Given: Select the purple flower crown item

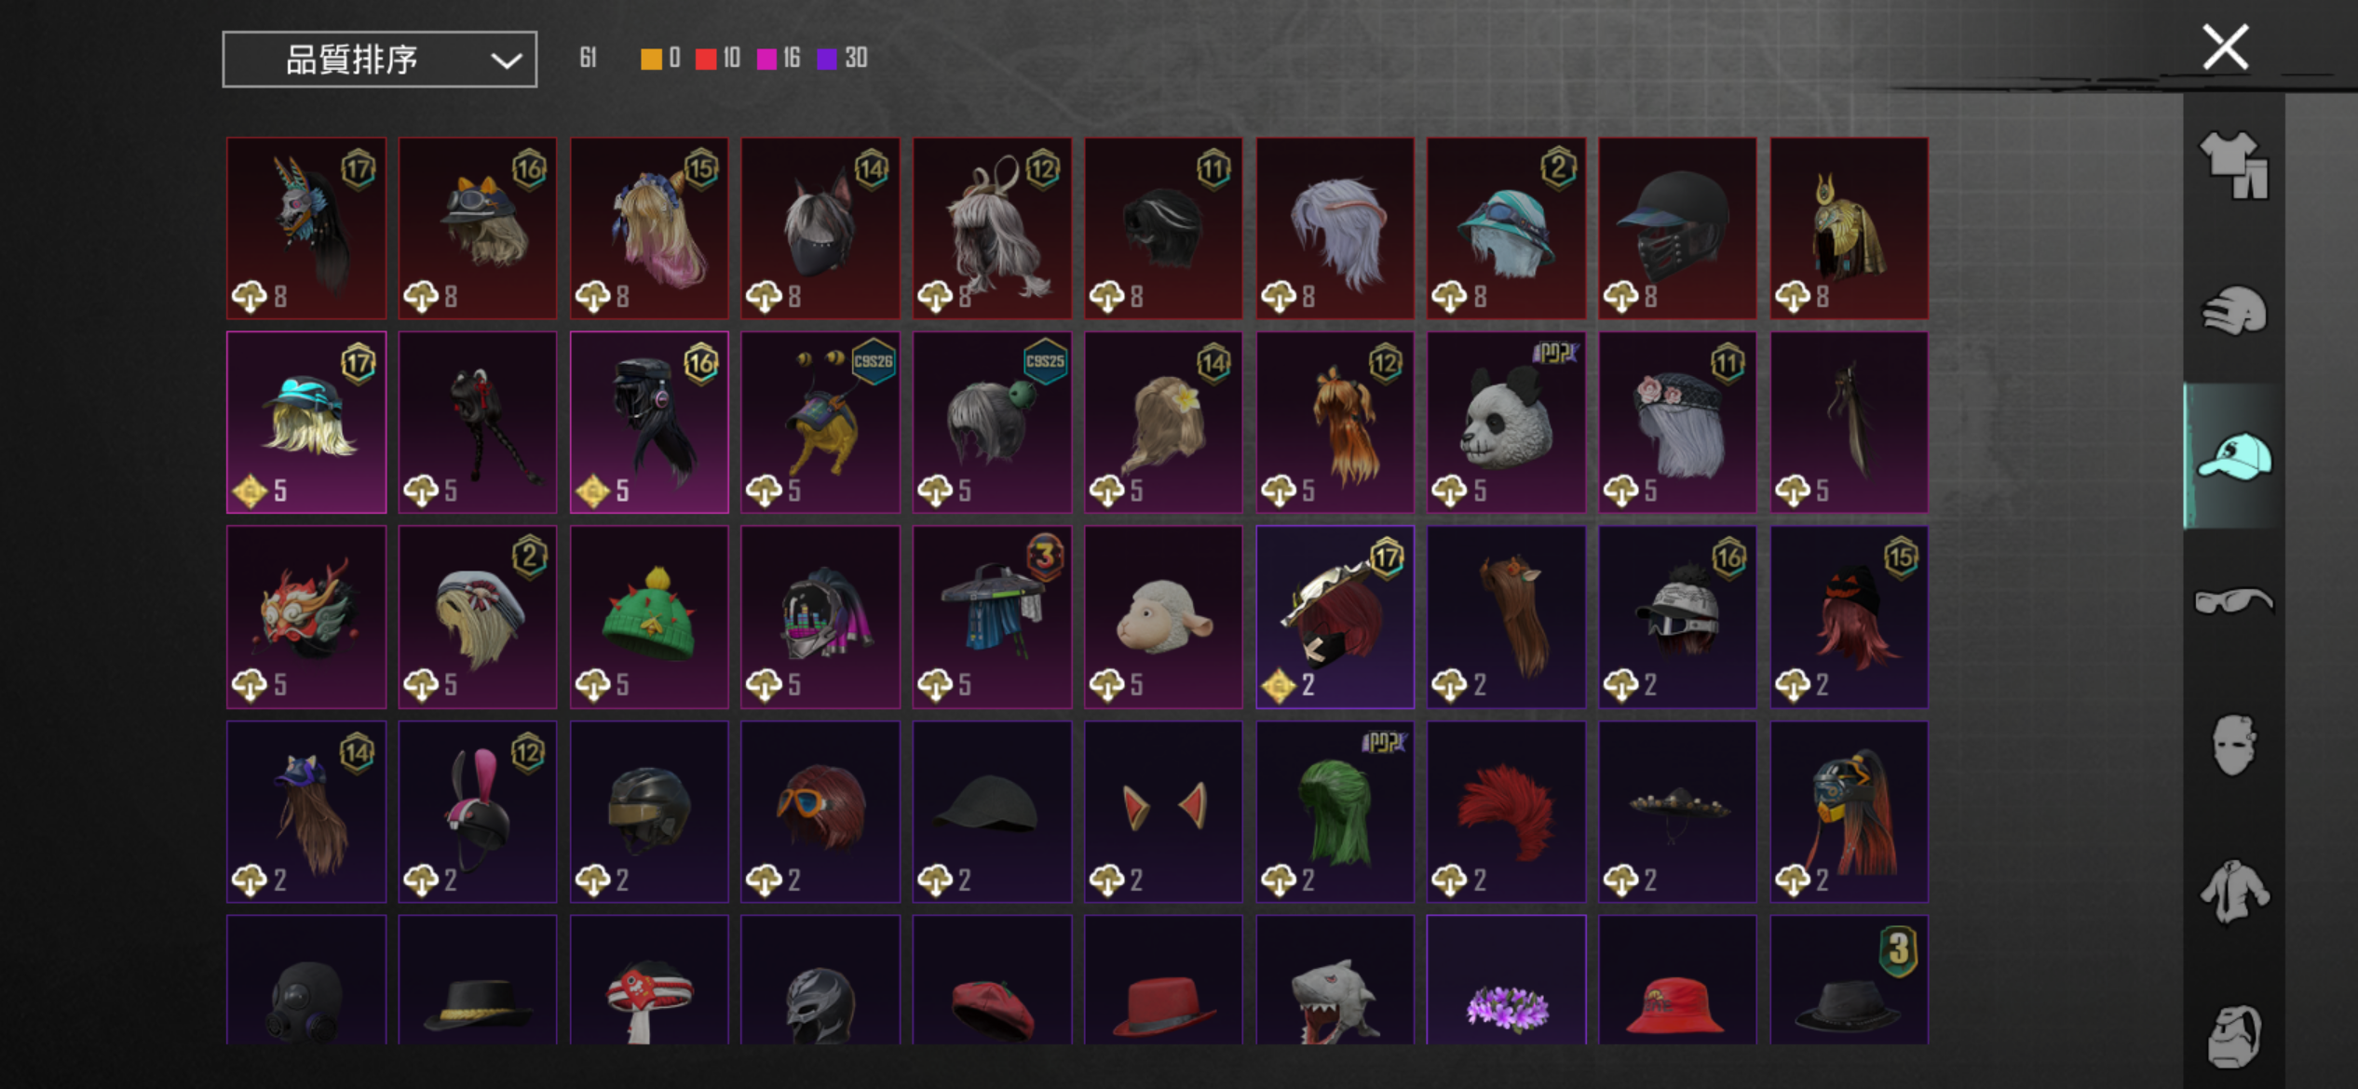Looking at the screenshot, I should tap(1506, 979).
